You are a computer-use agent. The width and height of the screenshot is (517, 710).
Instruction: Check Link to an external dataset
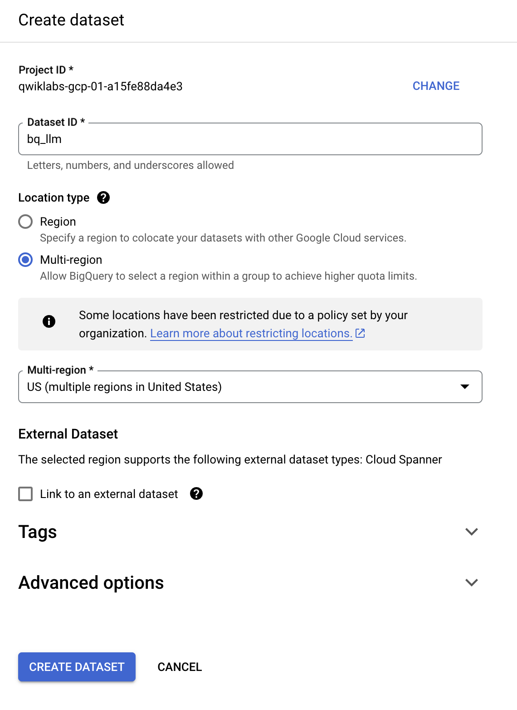point(25,493)
